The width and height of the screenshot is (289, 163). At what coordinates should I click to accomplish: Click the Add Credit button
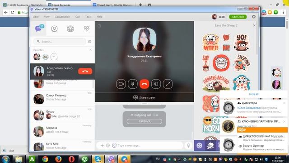(x=238, y=17)
